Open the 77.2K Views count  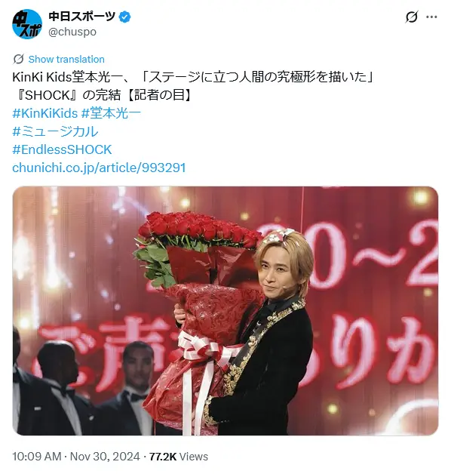179,457
